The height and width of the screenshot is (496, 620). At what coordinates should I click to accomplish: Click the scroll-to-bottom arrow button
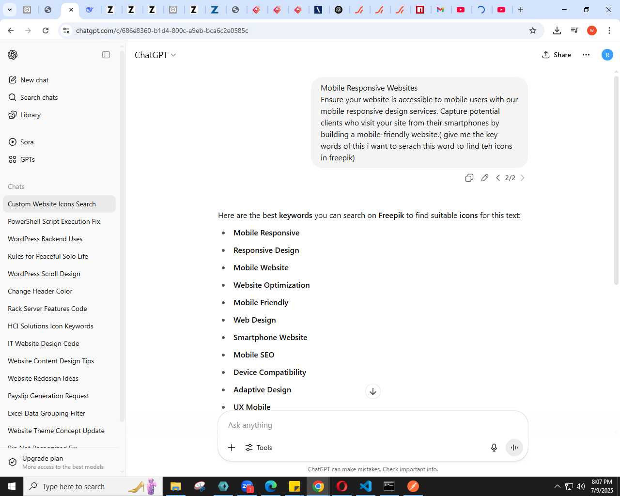pos(373,391)
